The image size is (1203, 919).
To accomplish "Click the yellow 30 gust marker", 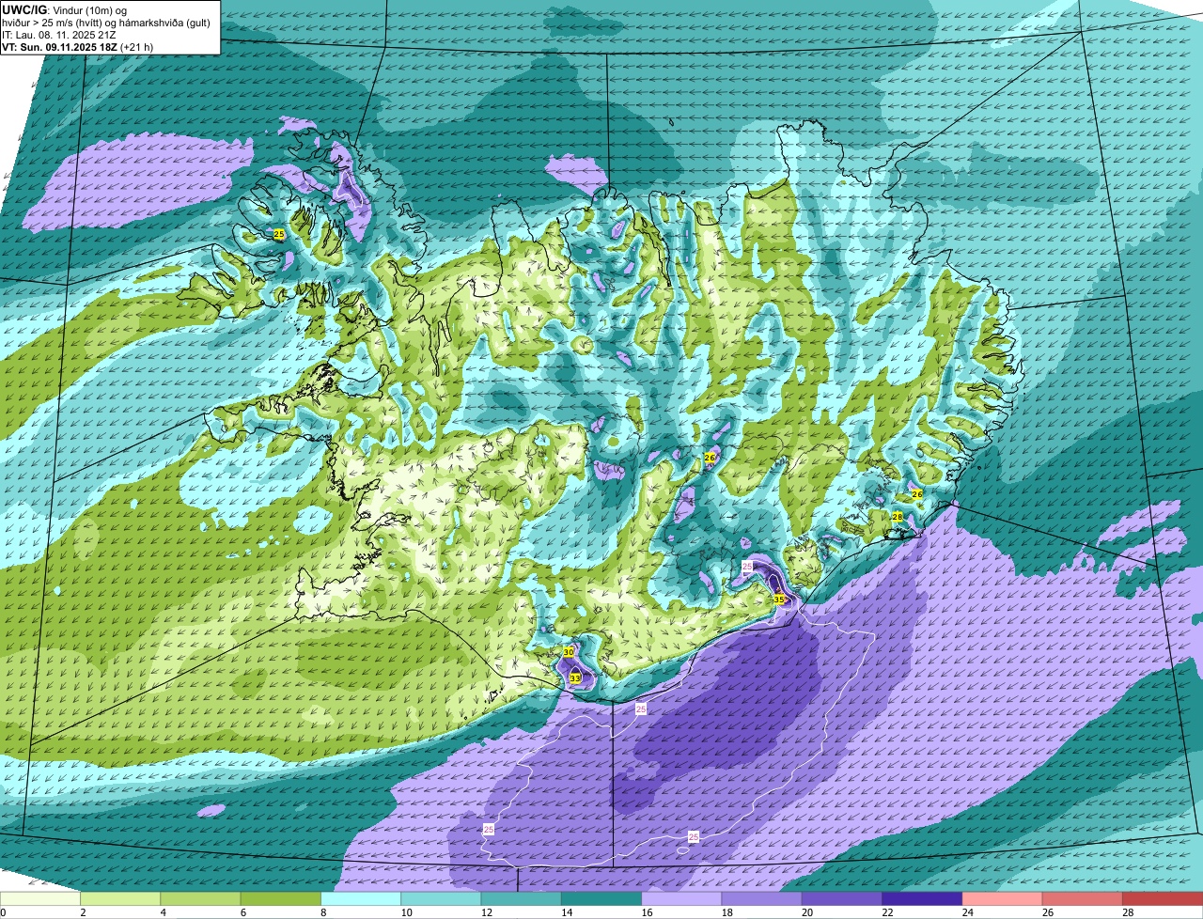I will click(569, 651).
